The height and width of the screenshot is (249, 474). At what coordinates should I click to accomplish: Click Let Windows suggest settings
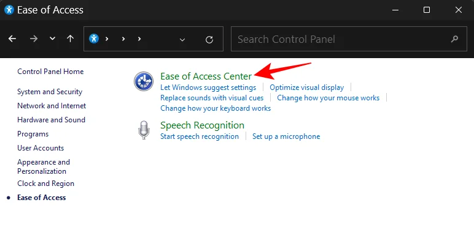pos(208,87)
